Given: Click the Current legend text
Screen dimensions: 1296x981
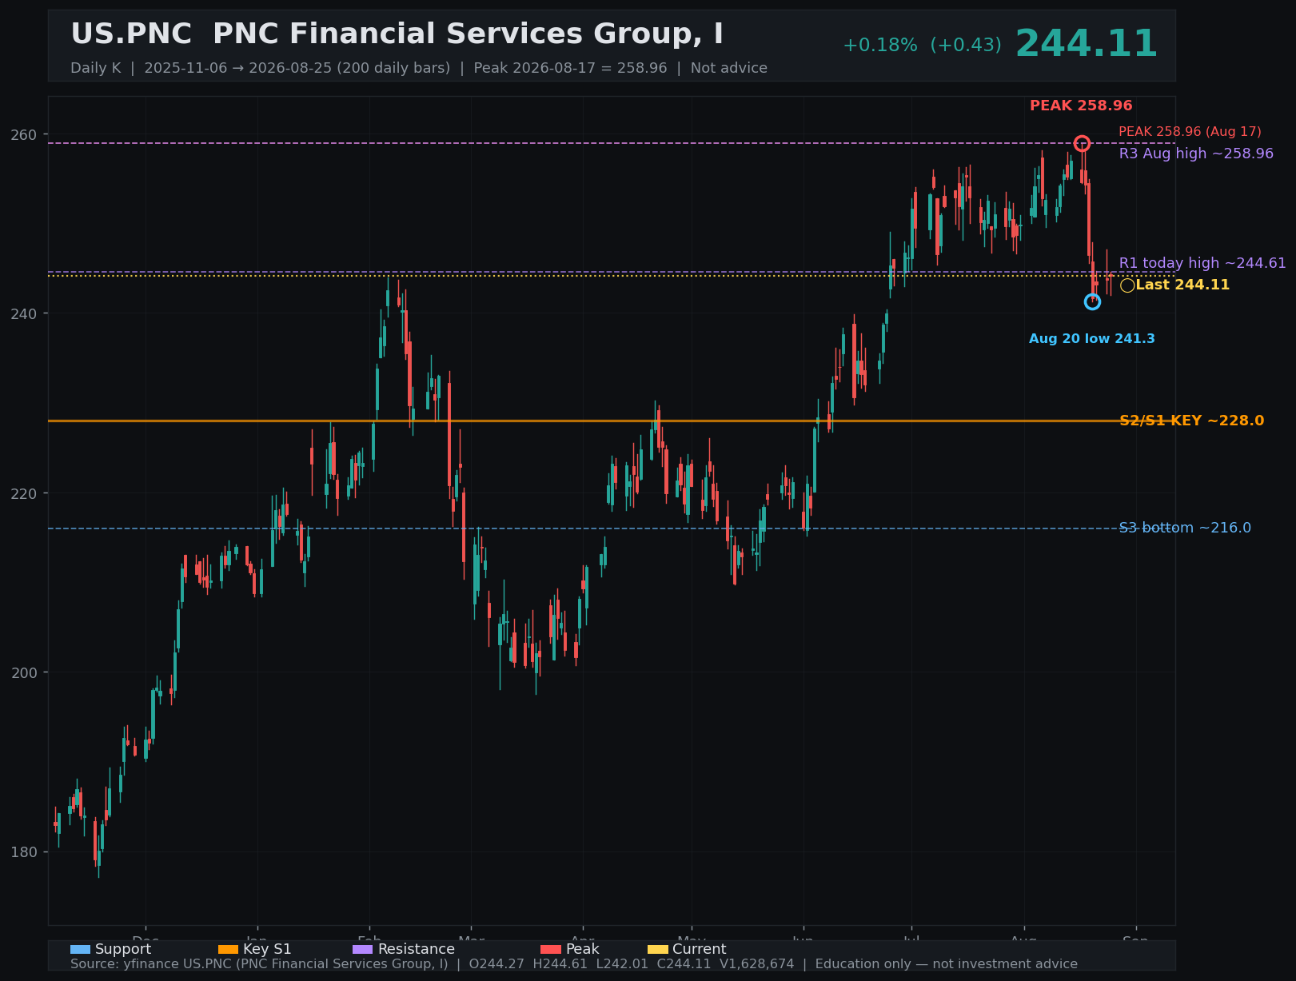Looking at the screenshot, I should [x=699, y=950].
